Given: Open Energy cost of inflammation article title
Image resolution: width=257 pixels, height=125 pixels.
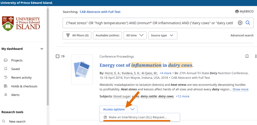Looking at the screenshot, I should click(146, 65).
